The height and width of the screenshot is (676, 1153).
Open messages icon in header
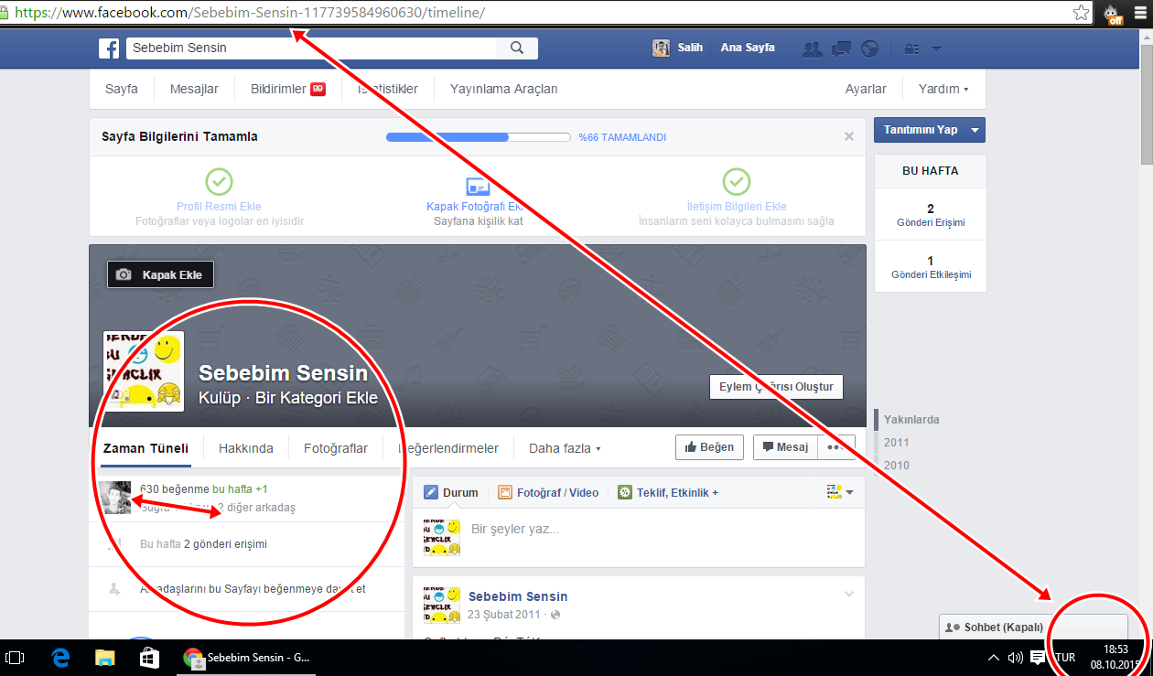(x=841, y=48)
